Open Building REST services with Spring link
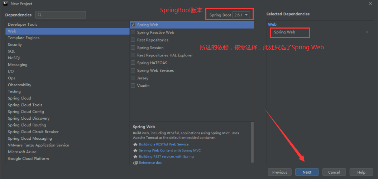This screenshot has height=179, width=378. (x=166, y=156)
